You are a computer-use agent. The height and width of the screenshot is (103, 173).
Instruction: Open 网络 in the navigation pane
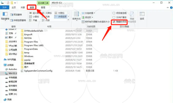(9, 100)
